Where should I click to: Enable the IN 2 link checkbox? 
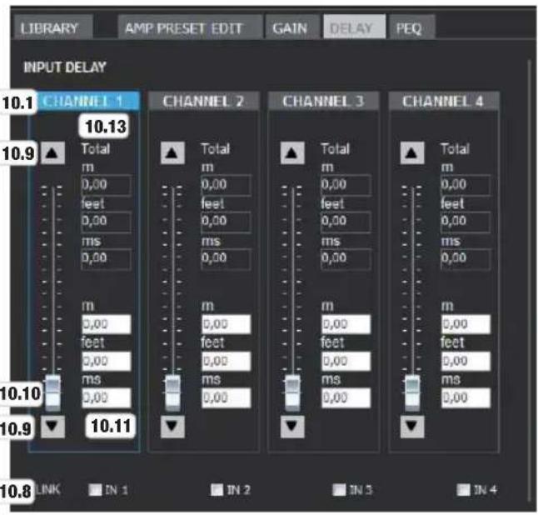pos(217,490)
